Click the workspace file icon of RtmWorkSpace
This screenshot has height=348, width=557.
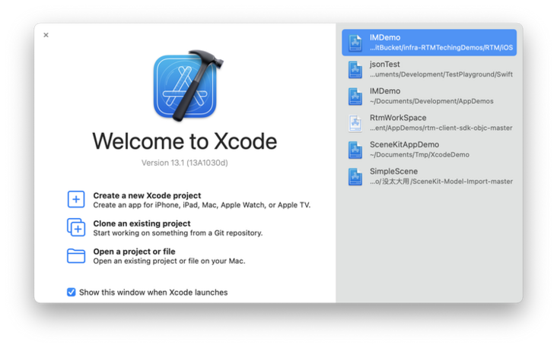tap(355, 123)
